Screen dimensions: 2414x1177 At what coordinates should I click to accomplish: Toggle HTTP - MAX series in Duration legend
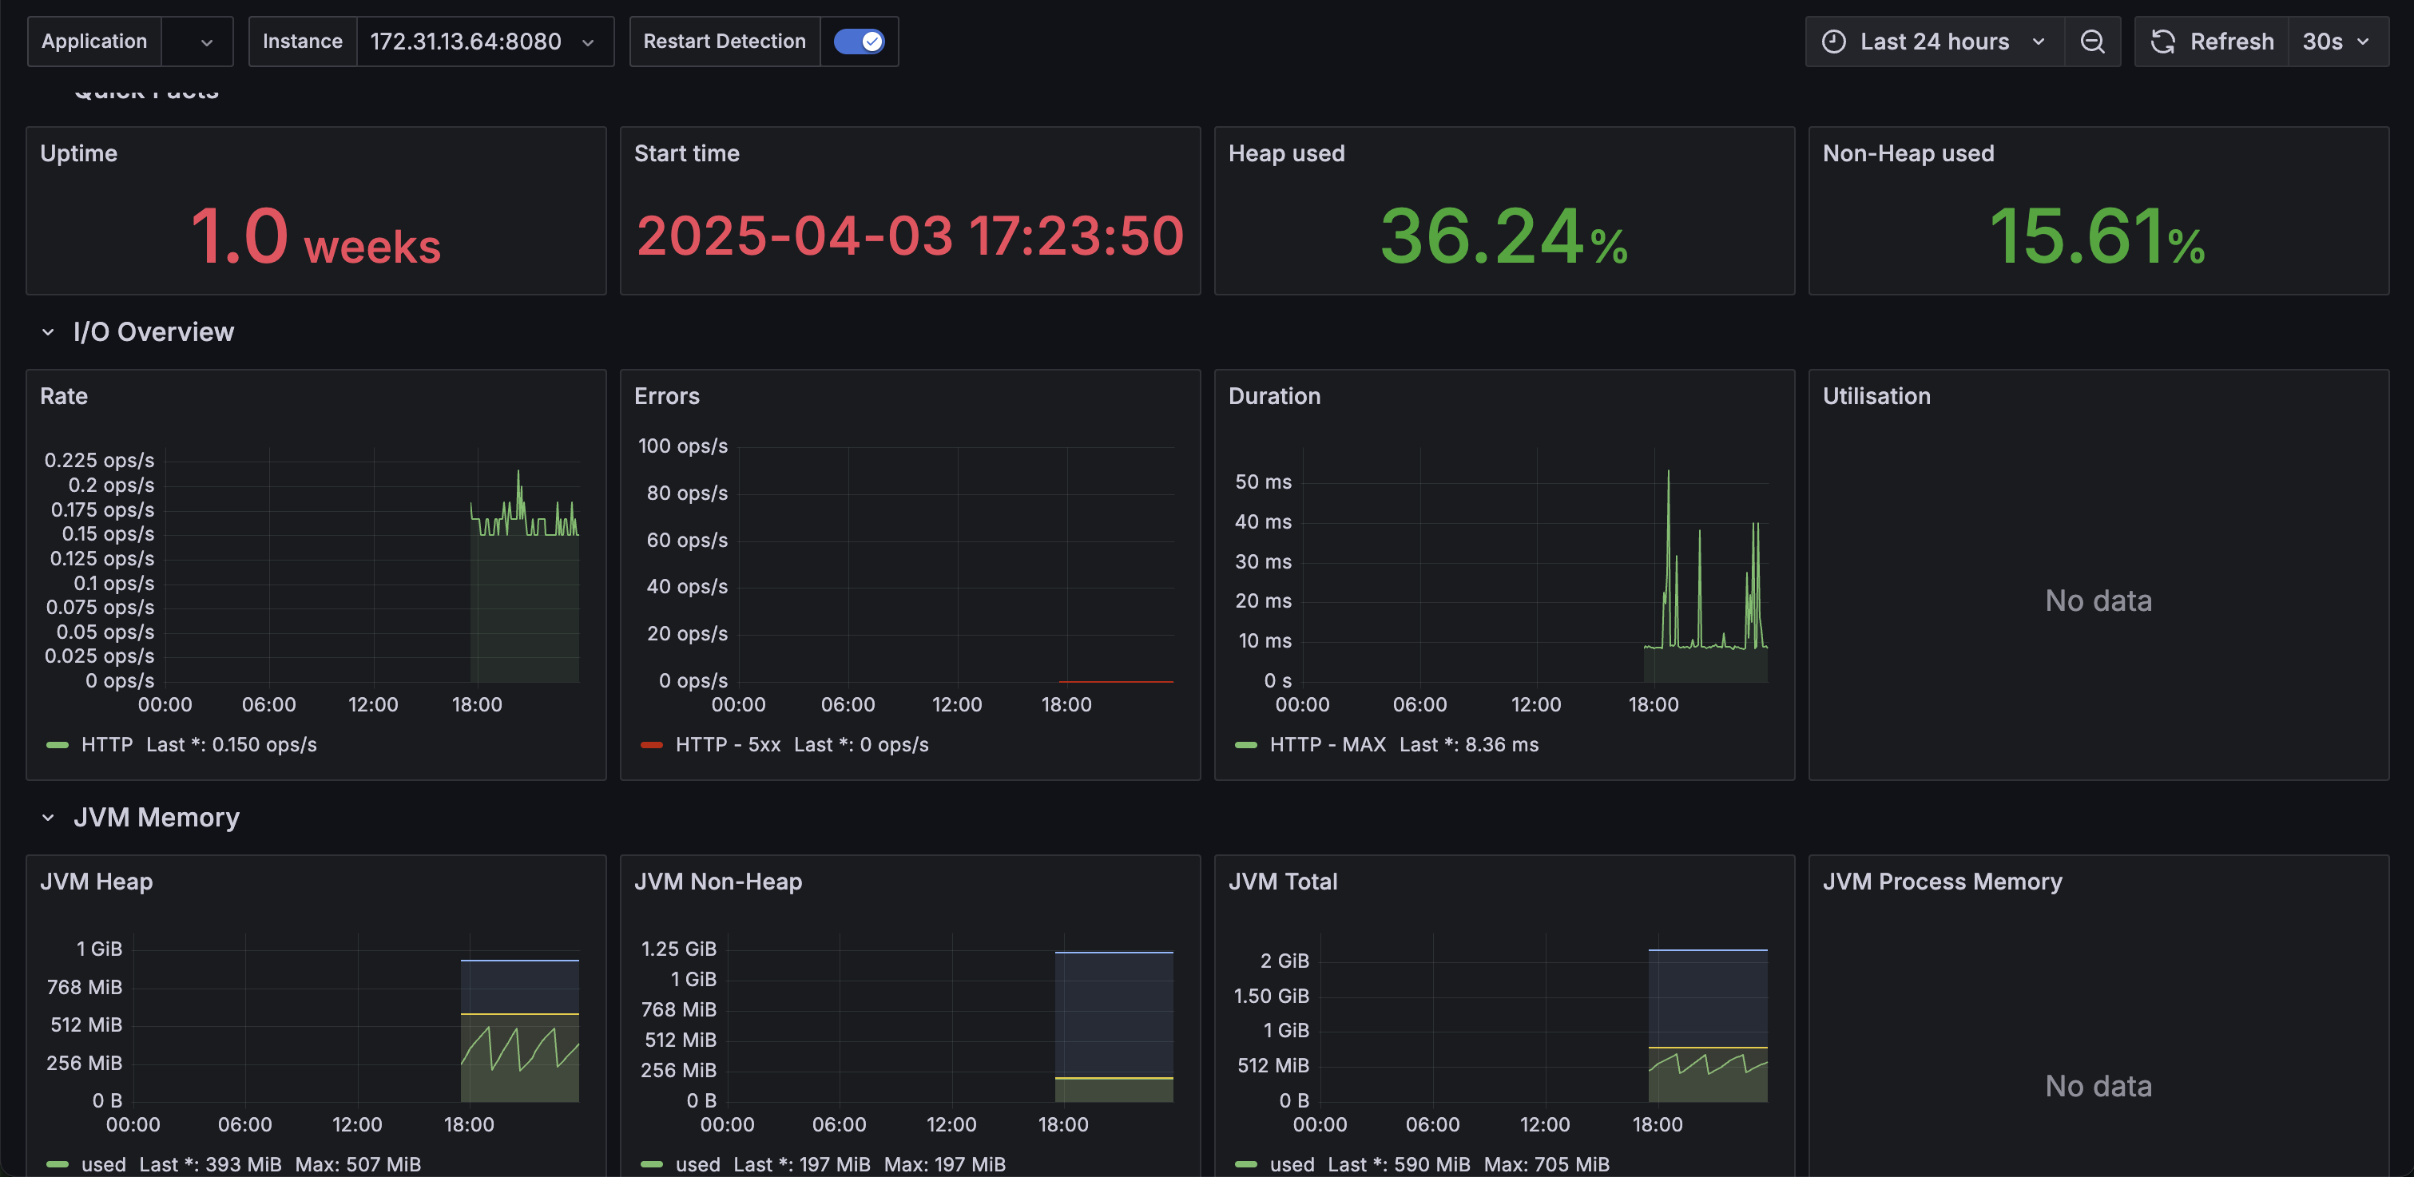click(x=1327, y=744)
